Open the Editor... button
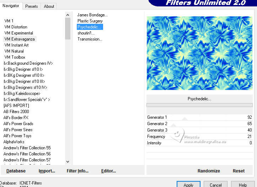The image size is (257, 187). tap(108, 171)
